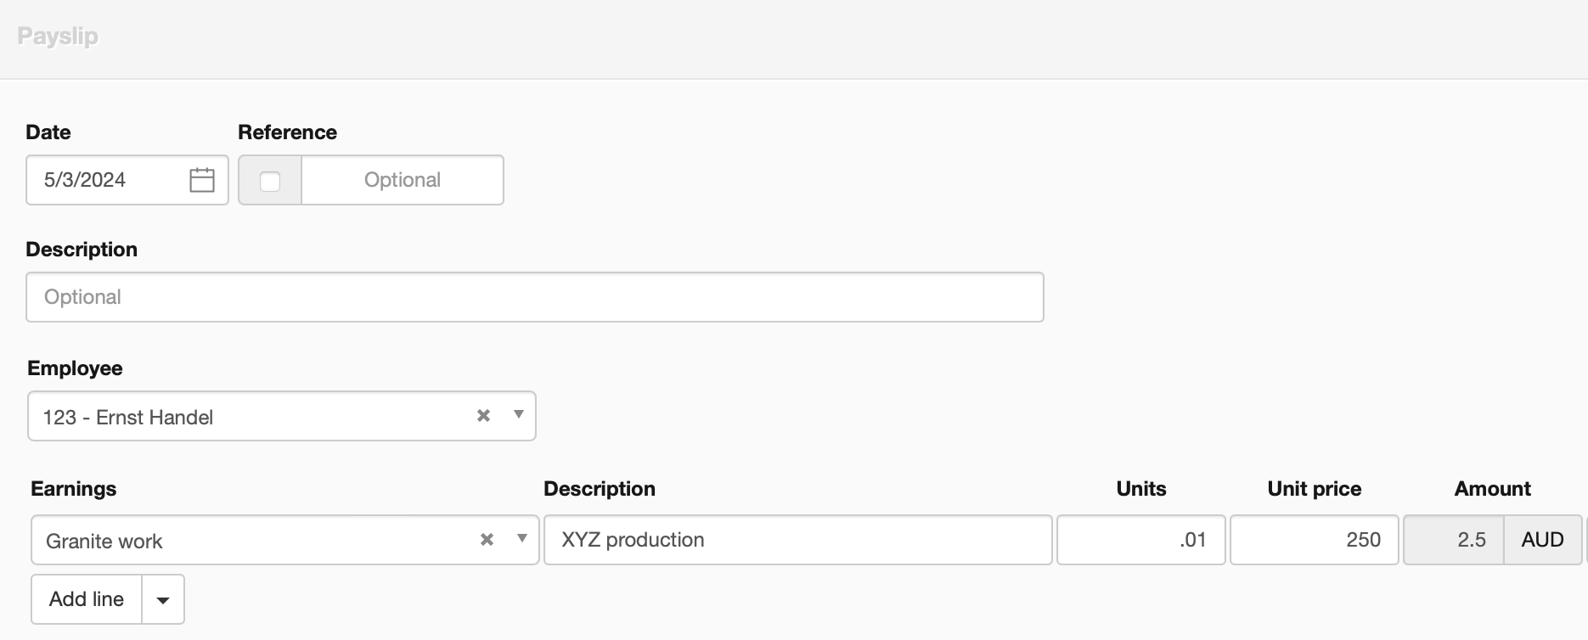Click the Amount field showing 2.5
Image resolution: width=1588 pixels, height=640 pixels.
(x=1453, y=540)
